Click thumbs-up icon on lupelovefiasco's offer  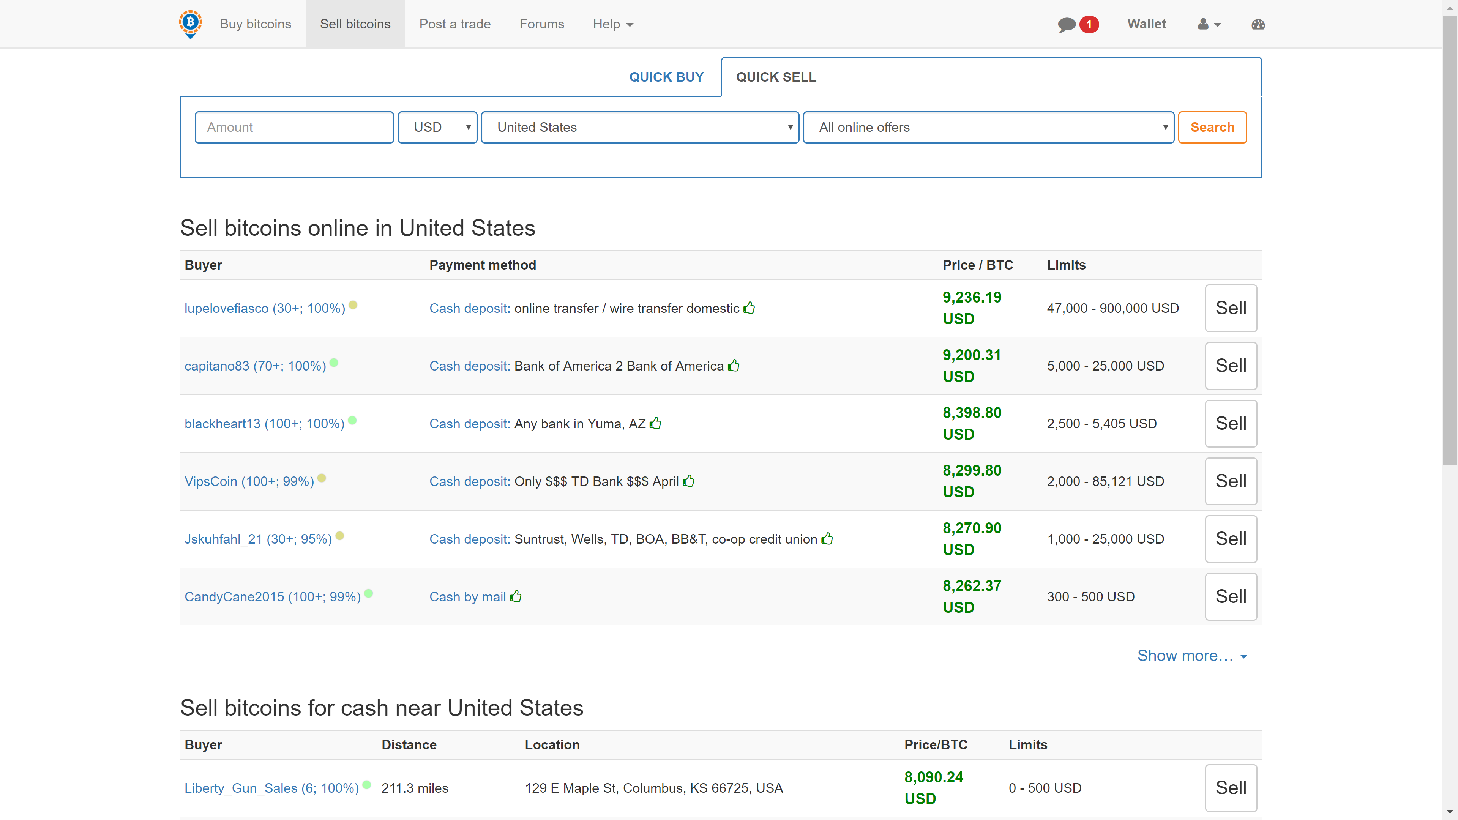point(750,308)
